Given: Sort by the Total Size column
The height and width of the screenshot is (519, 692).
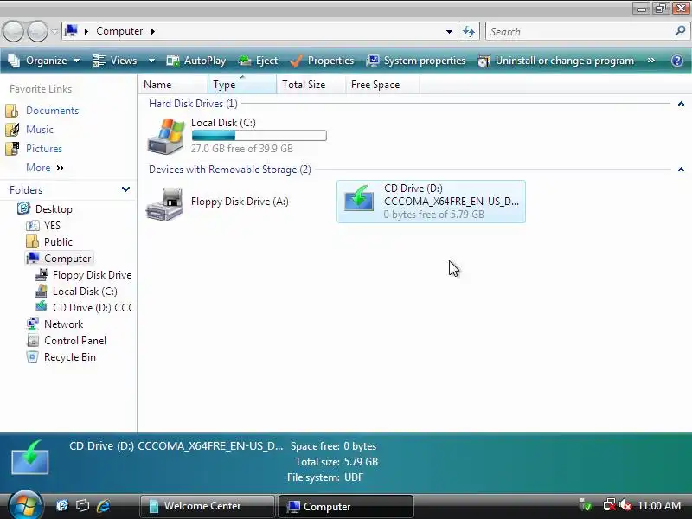Looking at the screenshot, I should pyautogui.click(x=311, y=84).
